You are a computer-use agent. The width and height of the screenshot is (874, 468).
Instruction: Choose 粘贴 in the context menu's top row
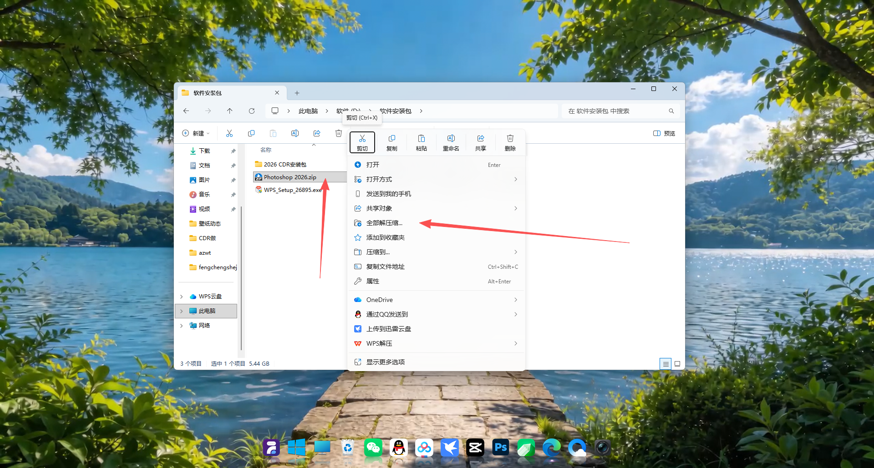coord(422,142)
